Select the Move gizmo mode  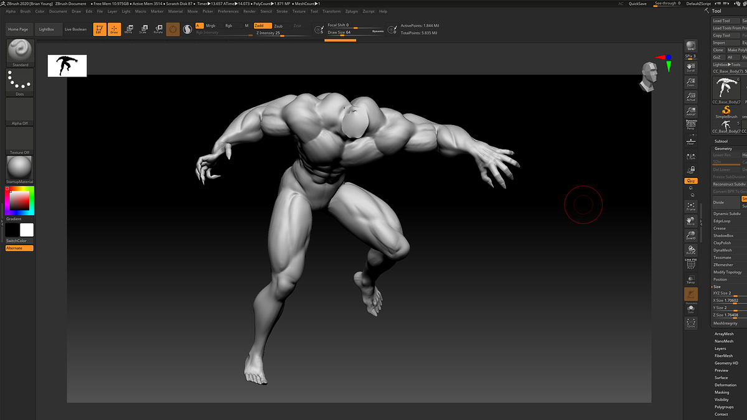tap(129, 29)
